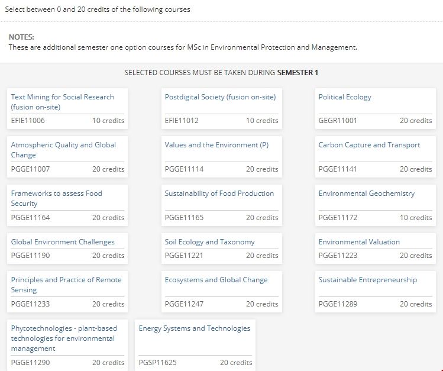Click the Environmental Geochemistry course link
The image size is (443, 371).
pyautogui.click(x=367, y=193)
